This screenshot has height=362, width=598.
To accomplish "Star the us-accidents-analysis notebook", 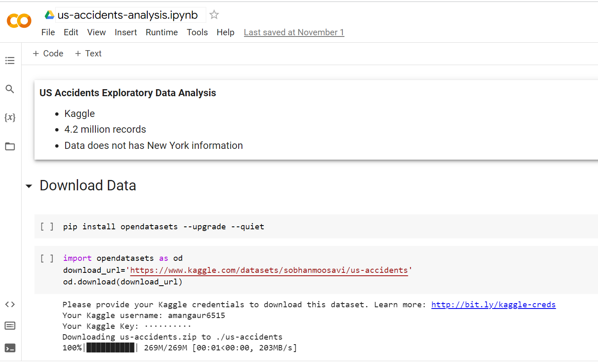I will [x=214, y=14].
